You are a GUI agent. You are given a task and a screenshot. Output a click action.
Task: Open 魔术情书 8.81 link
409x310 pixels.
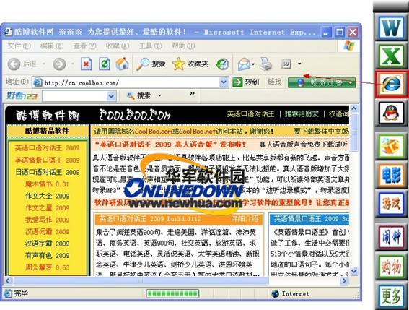47,184
